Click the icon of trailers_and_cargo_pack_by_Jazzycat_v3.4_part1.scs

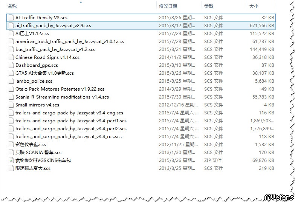(11, 121)
